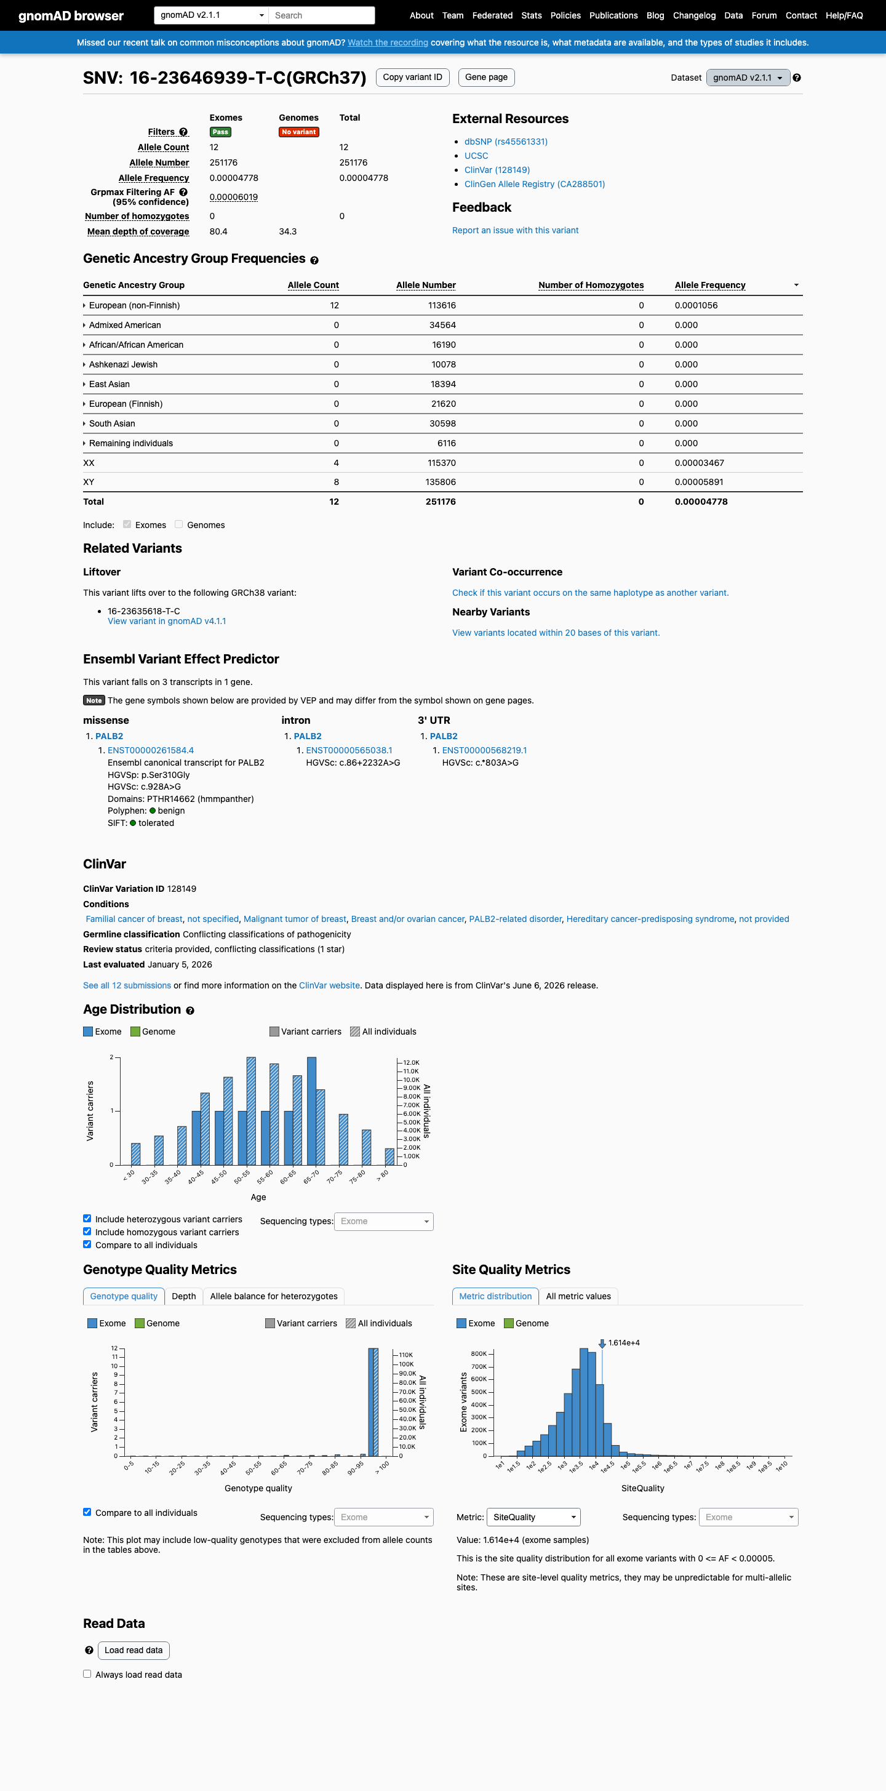Open the gnomAD v2.1.1 search dataset dropdown
Image resolution: width=886 pixels, height=1791 pixels.
(211, 15)
